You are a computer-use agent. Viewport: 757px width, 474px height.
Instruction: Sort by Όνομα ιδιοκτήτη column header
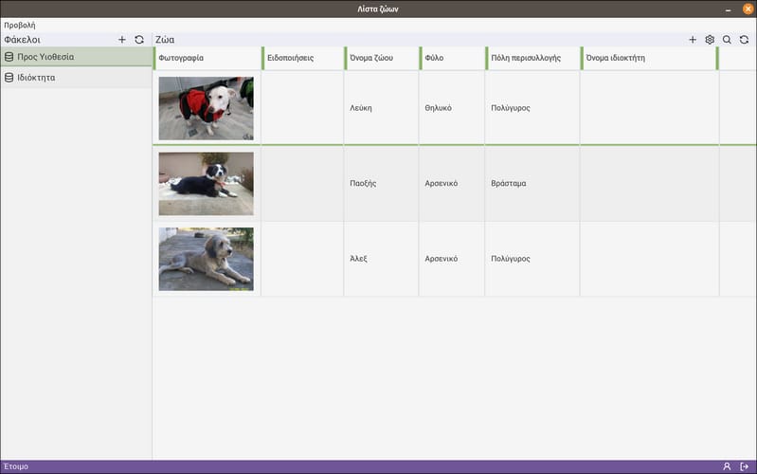pyautogui.click(x=649, y=58)
